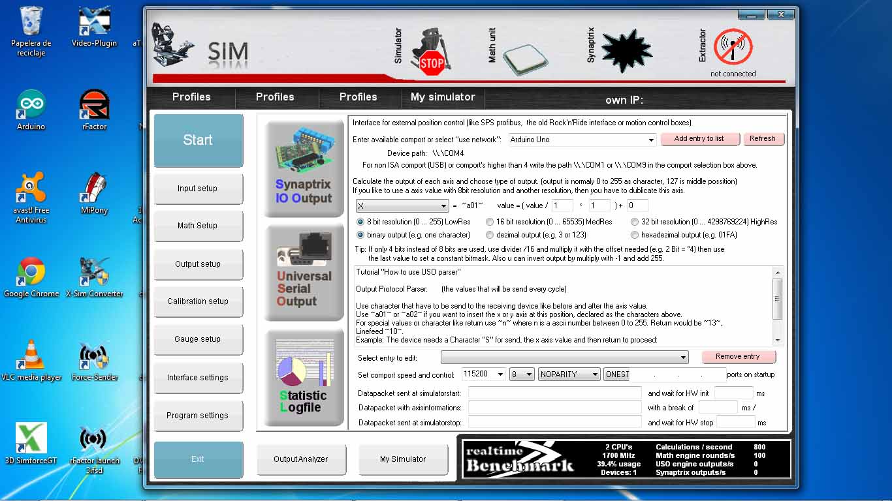This screenshot has width=892, height=501.
Task: Open the 115200 comport speed dropdown
Action: pyautogui.click(x=500, y=374)
